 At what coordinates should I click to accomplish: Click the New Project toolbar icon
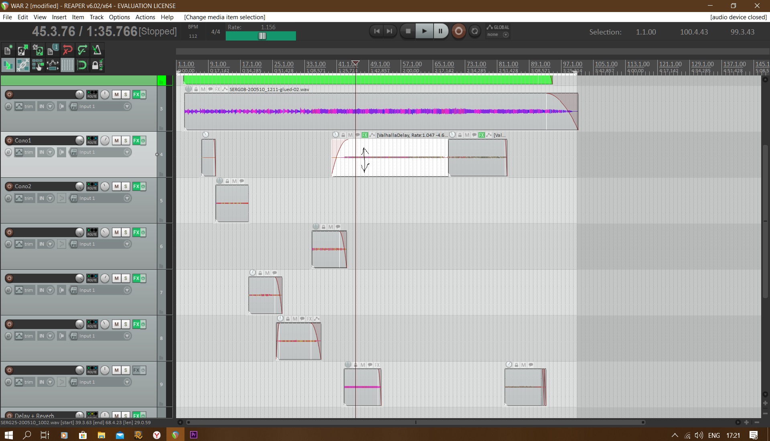(x=8, y=50)
